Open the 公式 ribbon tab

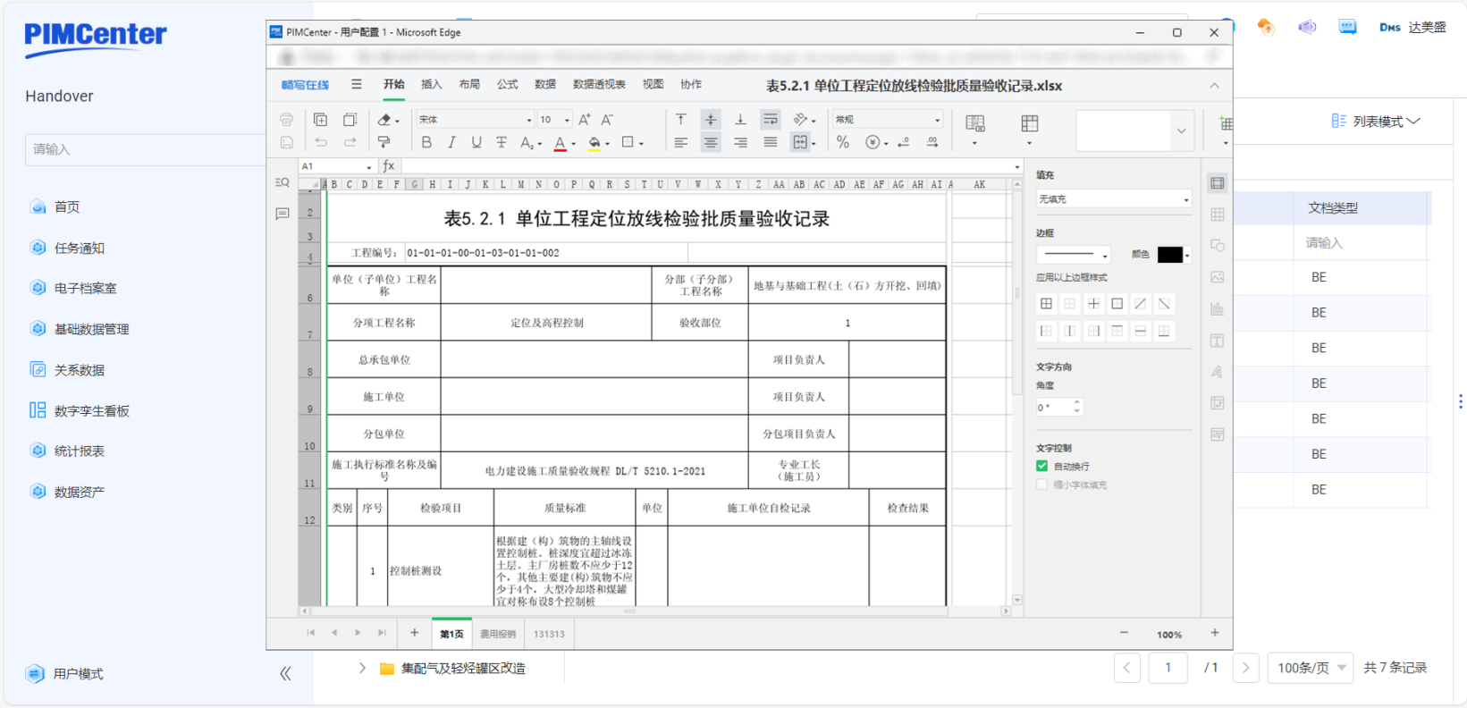[x=508, y=85]
